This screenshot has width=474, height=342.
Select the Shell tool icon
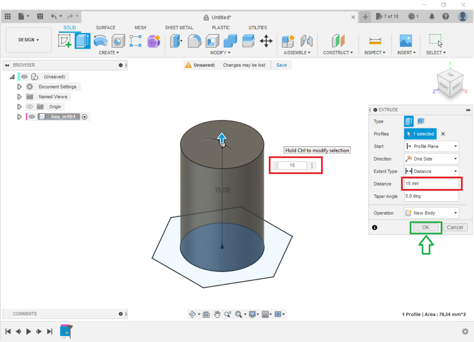coord(213,41)
